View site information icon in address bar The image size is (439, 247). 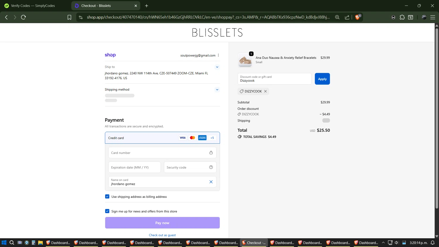coord(81,17)
